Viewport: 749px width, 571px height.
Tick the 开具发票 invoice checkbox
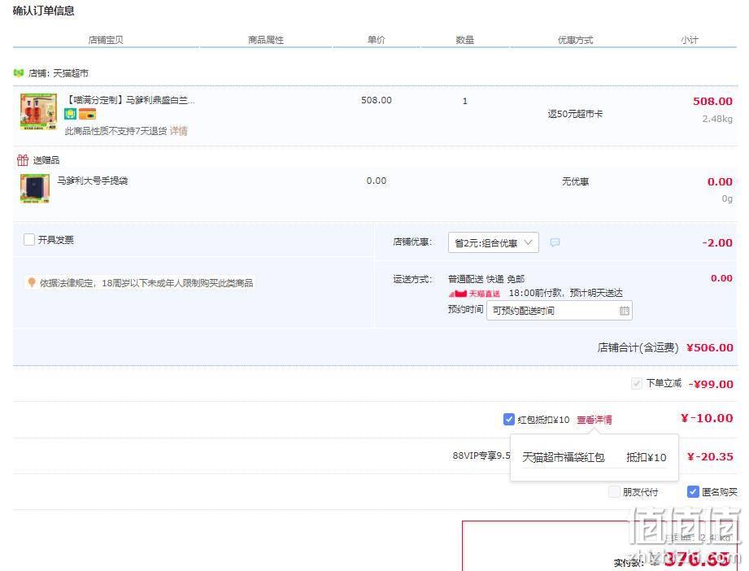pyautogui.click(x=29, y=239)
